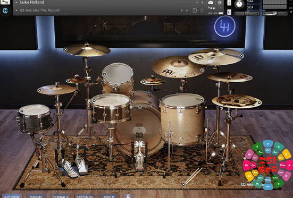The width and height of the screenshot is (293, 198).
Task: Load the next snapshot arrow on the preset row
Action: click(187, 11)
